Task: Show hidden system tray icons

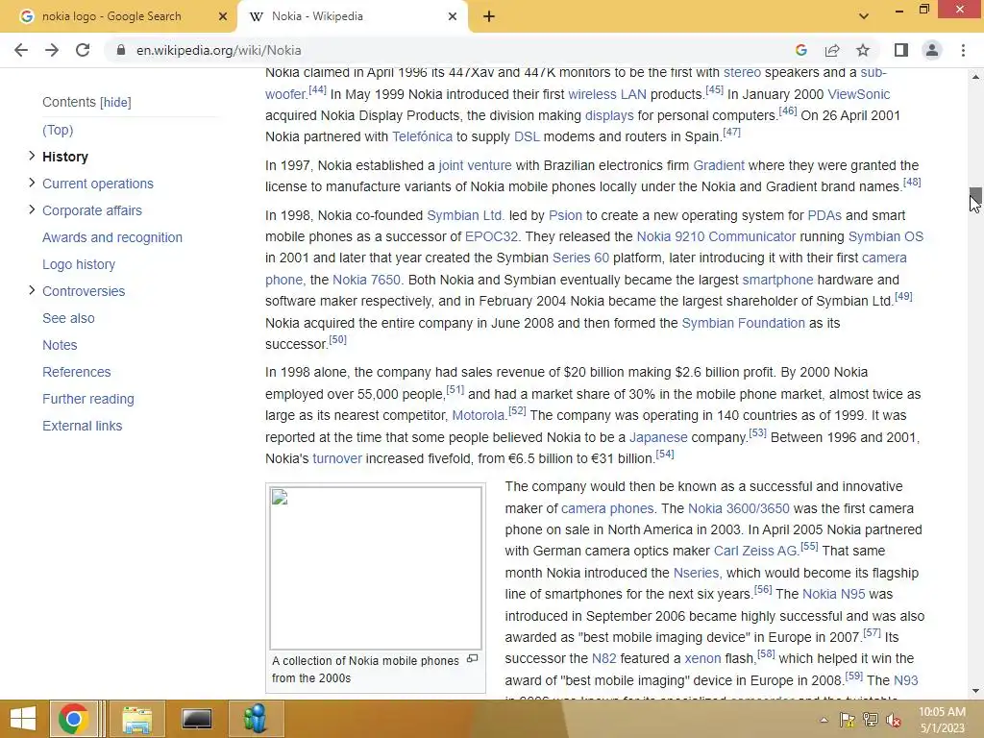Action: pyautogui.click(x=824, y=720)
